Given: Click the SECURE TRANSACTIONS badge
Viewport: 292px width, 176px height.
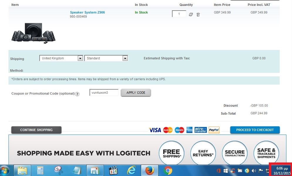Looking at the screenshot, I should [x=235, y=153].
